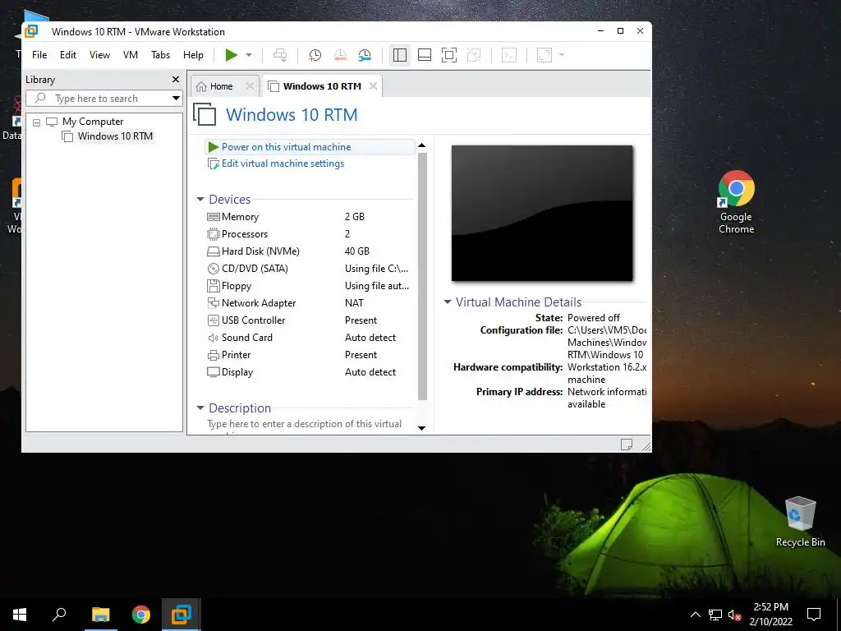This screenshot has height=631, width=841.
Task: Open the Edit menu
Action: click(x=67, y=55)
